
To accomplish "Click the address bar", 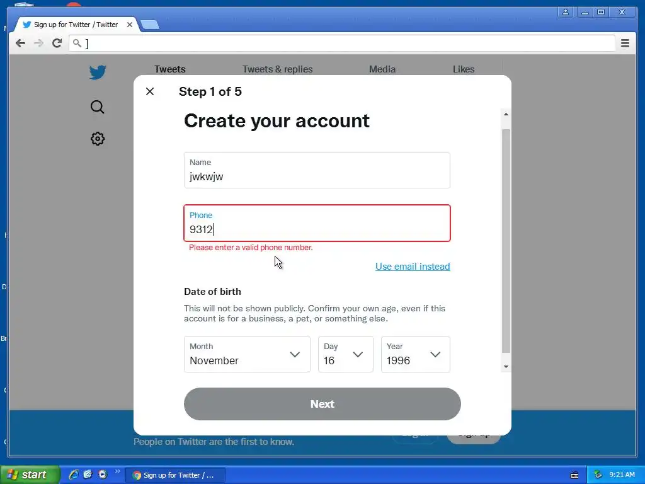I will click(342, 43).
